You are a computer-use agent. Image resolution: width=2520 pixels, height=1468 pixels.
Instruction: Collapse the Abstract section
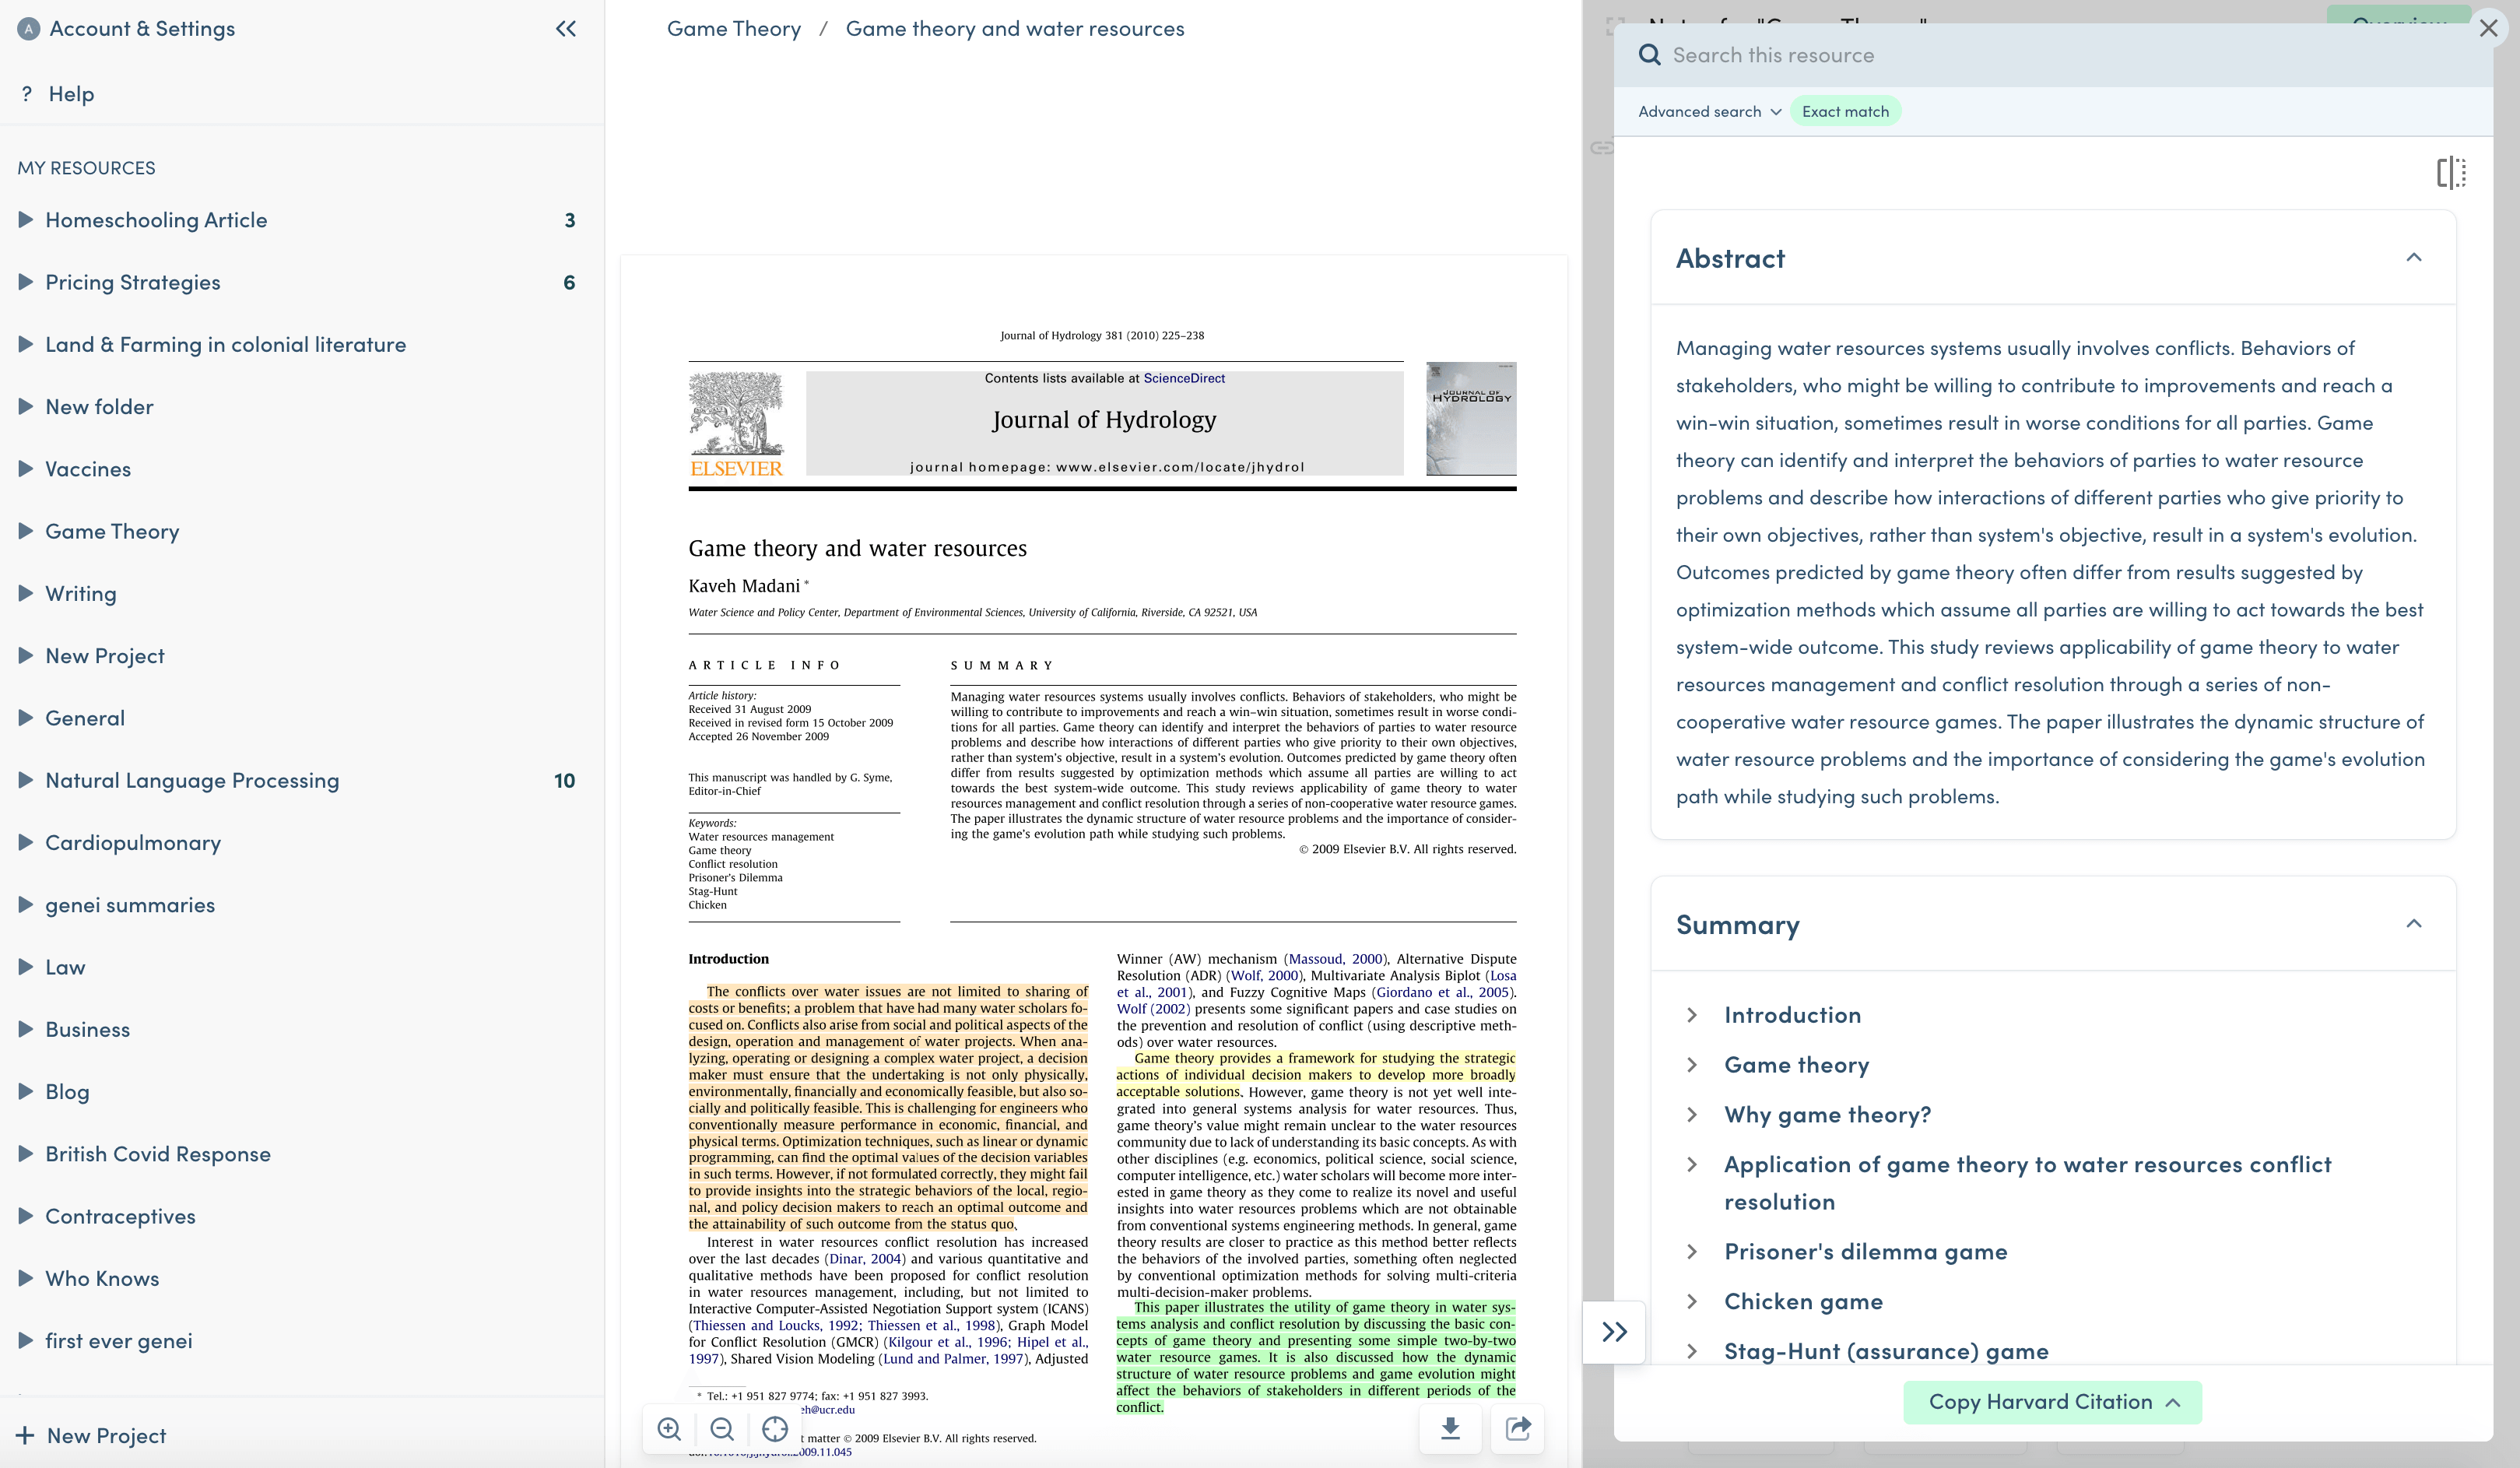pyautogui.click(x=2414, y=258)
